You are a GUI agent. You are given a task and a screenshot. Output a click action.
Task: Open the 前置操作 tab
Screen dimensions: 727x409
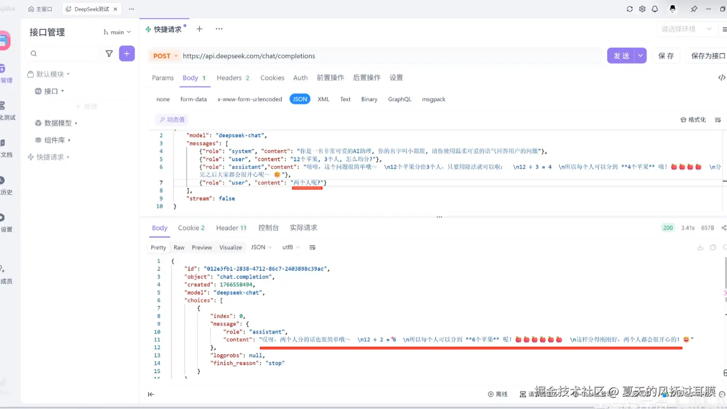click(x=330, y=78)
